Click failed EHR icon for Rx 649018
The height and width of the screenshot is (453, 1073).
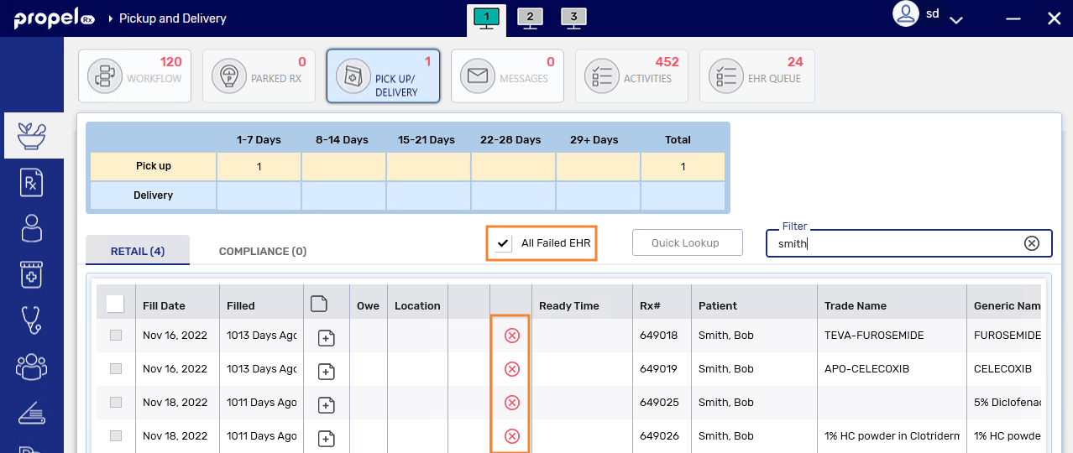tap(511, 336)
